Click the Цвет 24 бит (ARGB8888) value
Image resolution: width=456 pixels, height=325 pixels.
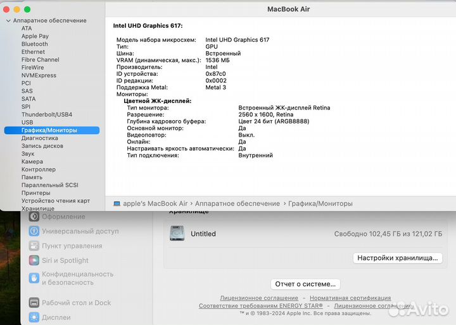coord(274,121)
